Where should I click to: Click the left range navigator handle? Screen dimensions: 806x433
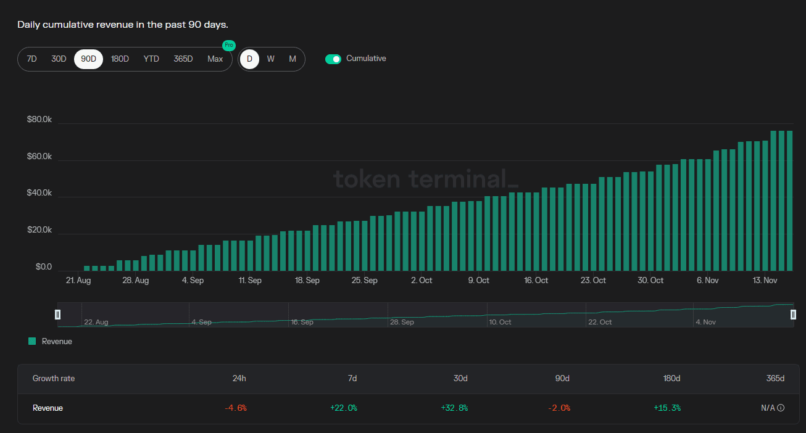tap(58, 315)
